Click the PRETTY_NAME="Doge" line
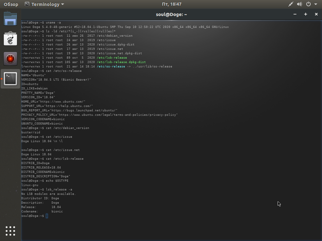This screenshot has height=241, width=322. (x=38, y=93)
